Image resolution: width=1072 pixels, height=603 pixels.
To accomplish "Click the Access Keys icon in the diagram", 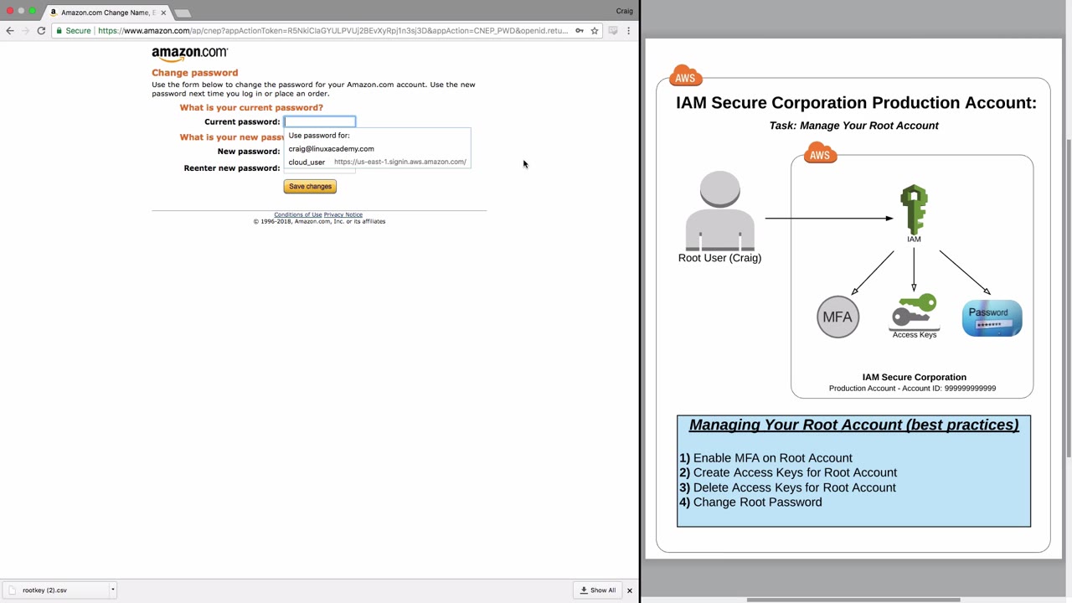I will pos(914,312).
